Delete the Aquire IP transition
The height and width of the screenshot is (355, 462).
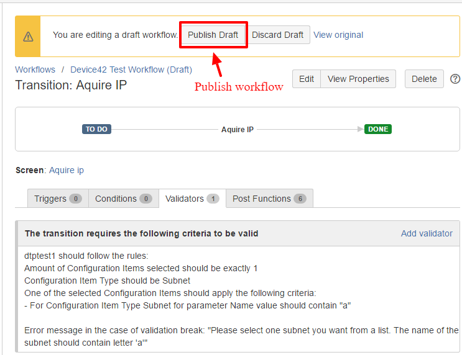click(x=424, y=79)
